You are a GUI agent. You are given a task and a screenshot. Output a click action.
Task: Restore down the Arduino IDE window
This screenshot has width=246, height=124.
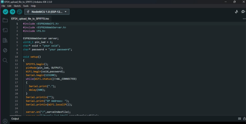[x=234, y=2]
